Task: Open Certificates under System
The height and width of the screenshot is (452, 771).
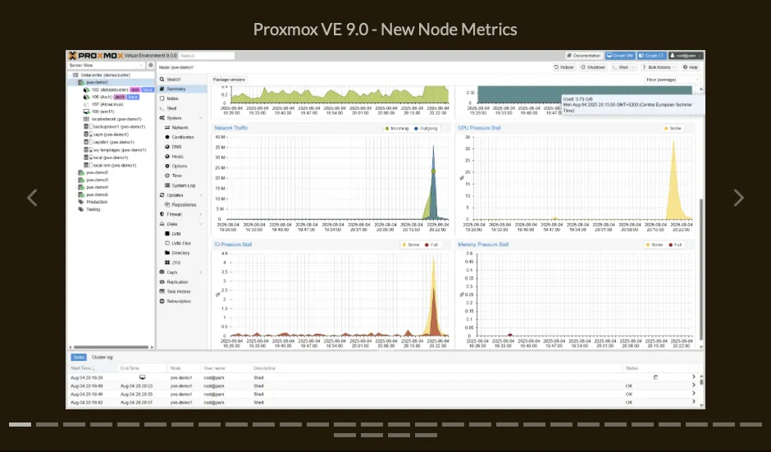Action: [183, 137]
